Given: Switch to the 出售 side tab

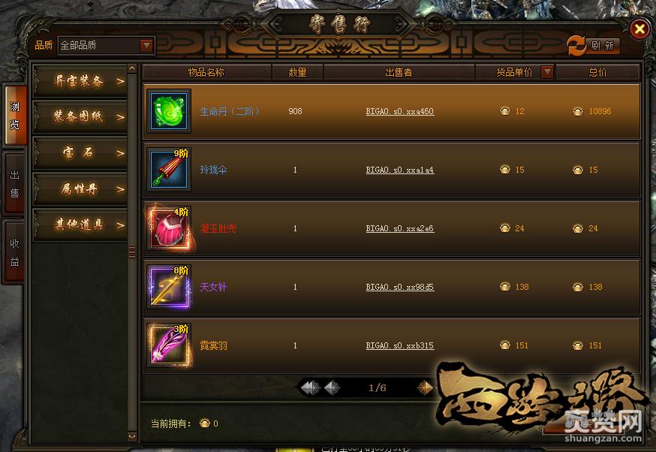Looking at the screenshot, I should [x=15, y=183].
